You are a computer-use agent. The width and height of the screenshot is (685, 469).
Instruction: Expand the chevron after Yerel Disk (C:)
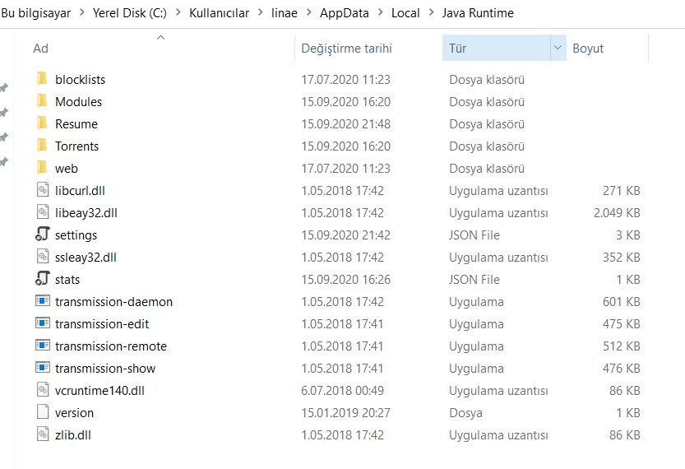[178, 12]
